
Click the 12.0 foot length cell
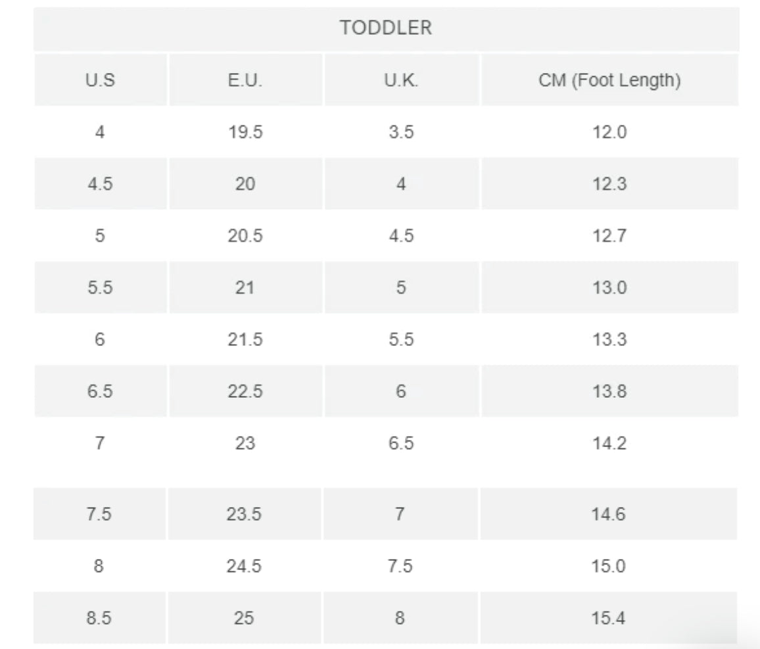[x=609, y=132]
